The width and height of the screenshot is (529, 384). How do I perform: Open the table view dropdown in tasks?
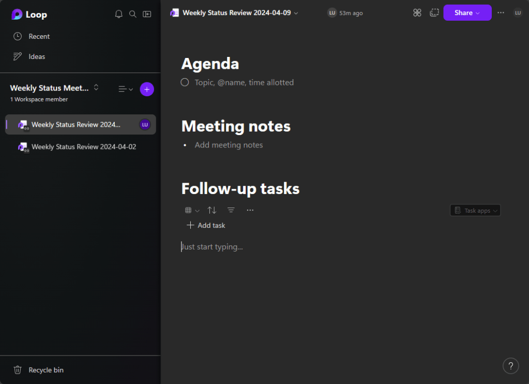coord(192,210)
